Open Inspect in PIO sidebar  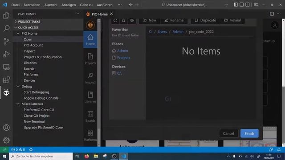pyautogui.click(x=90, y=78)
